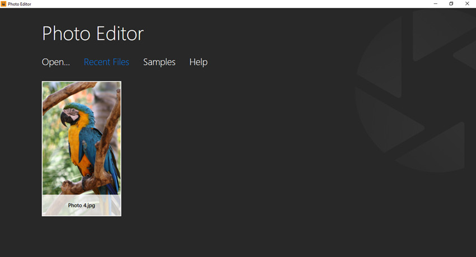Restore down the Photo Editor window
The image size is (476, 257).
(x=451, y=4)
